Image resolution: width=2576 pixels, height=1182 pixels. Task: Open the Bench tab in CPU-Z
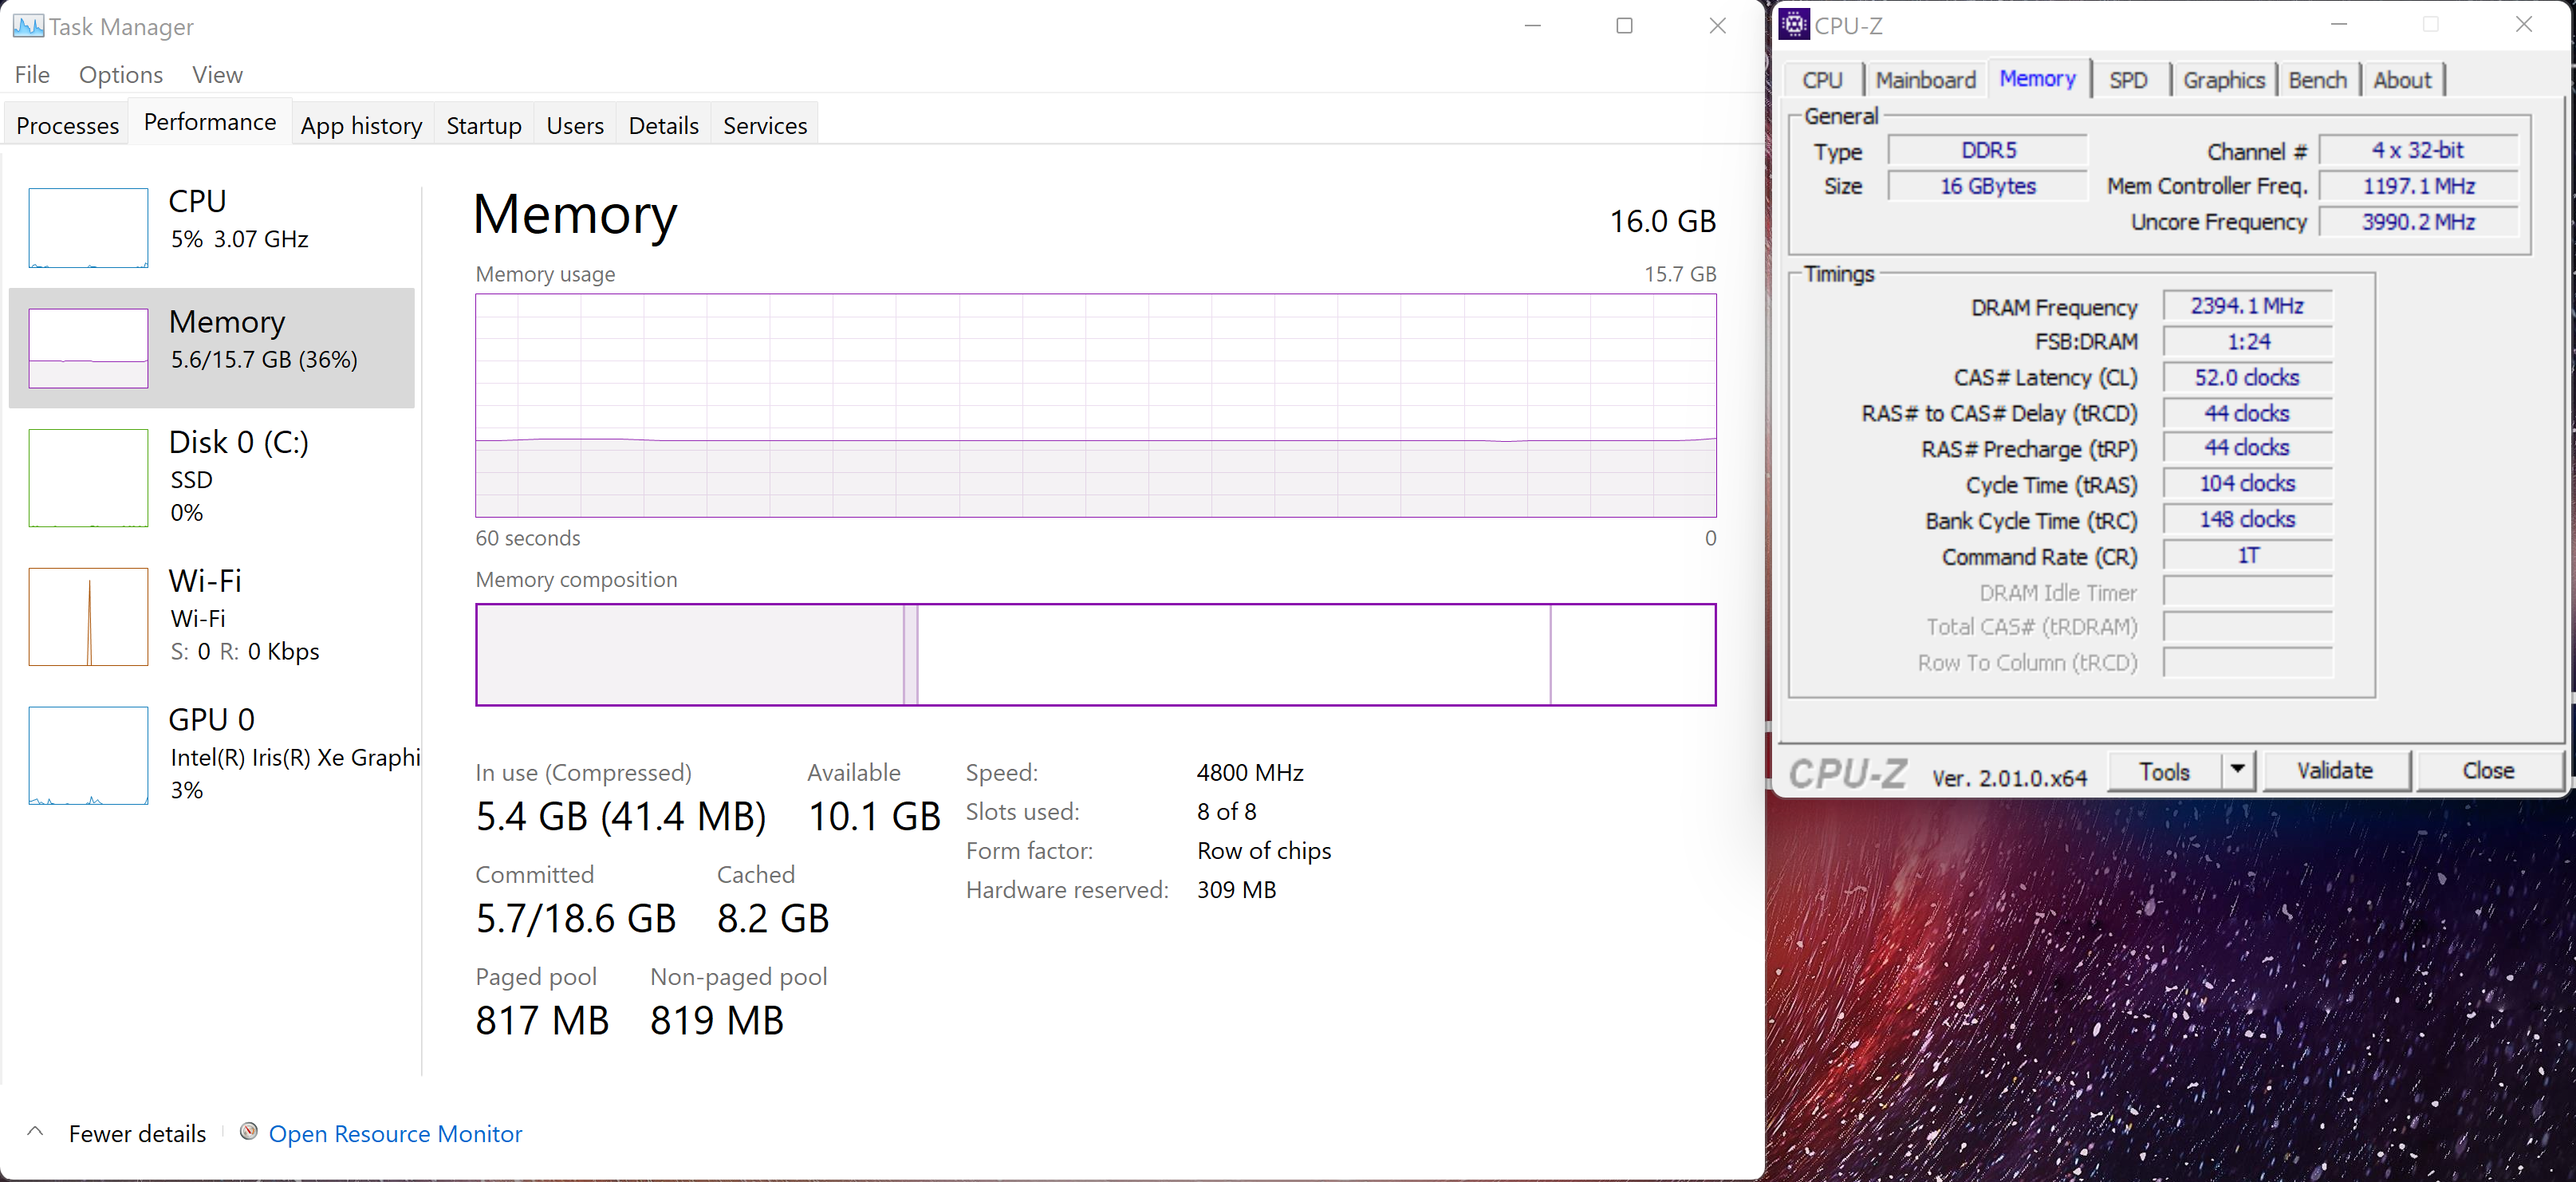pyautogui.click(x=2317, y=80)
